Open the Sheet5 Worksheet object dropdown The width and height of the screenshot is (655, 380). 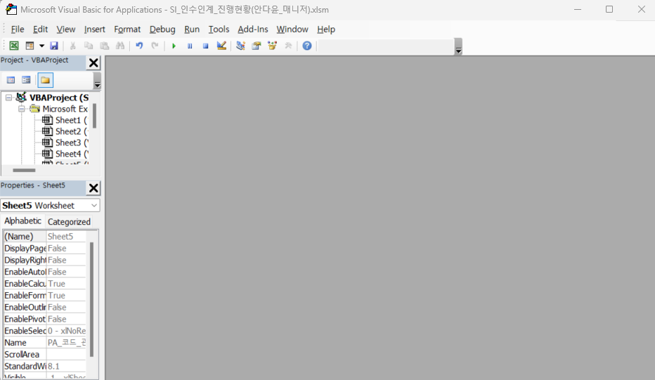94,205
